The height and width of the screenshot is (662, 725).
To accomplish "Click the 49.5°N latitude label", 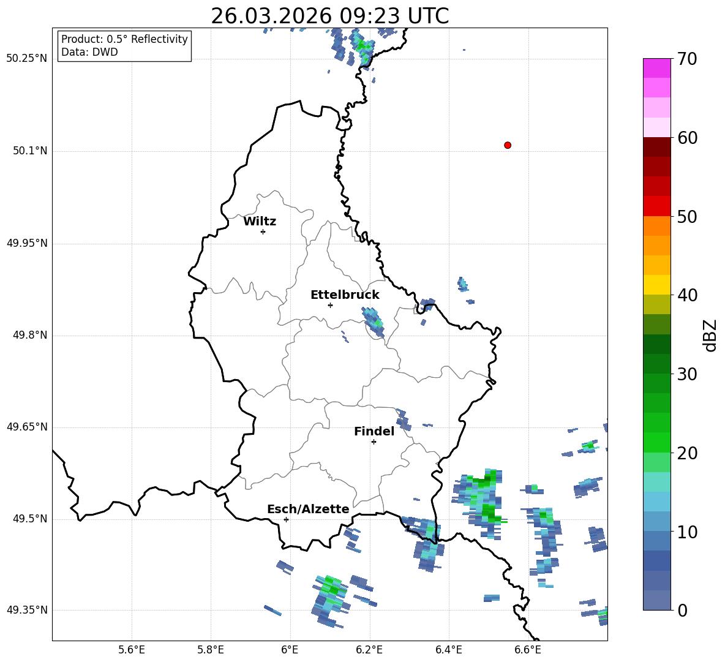I will click(30, 519).
